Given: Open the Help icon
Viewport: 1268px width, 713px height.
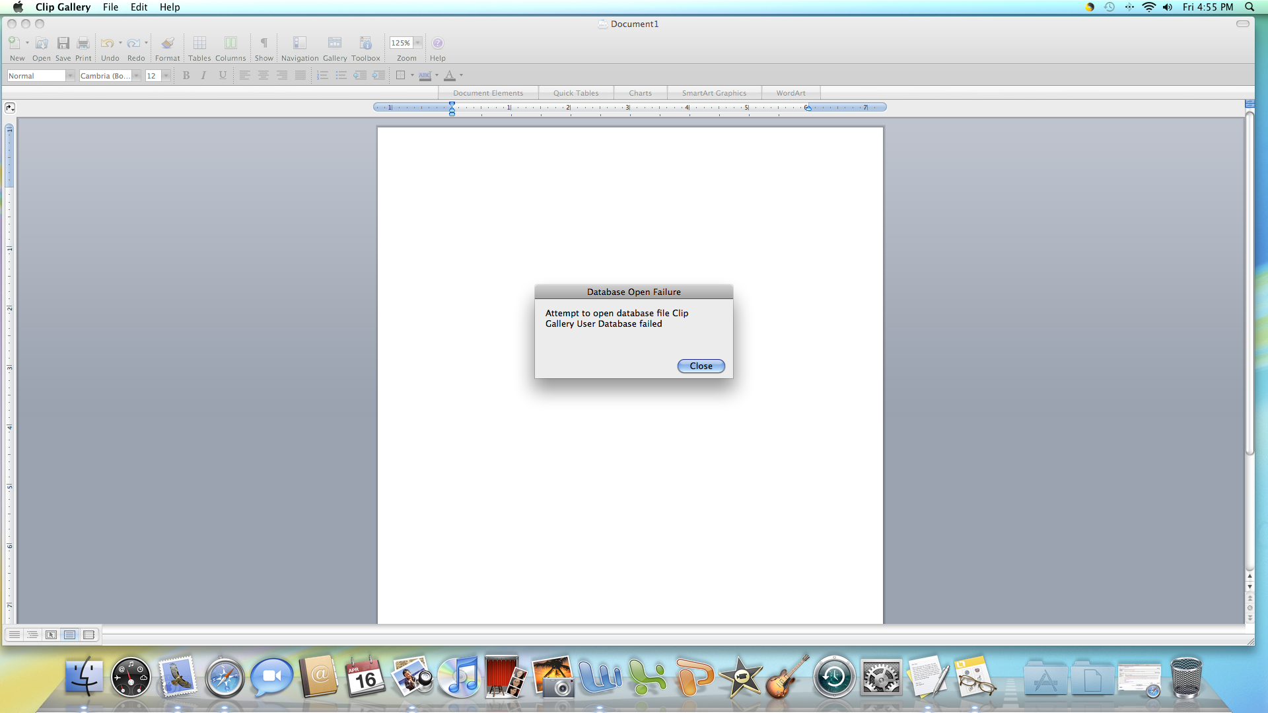Looking at the screenshot, I should click(438, 43).
